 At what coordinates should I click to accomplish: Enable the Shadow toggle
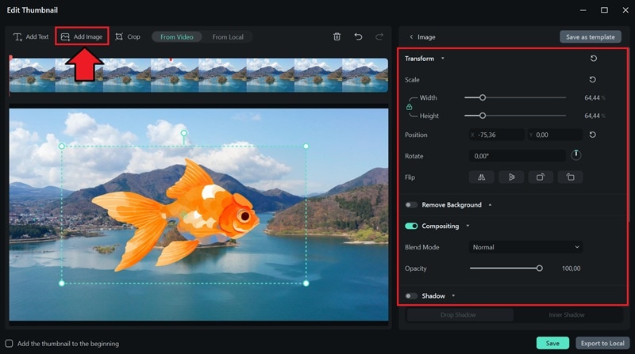coord(411,296)
